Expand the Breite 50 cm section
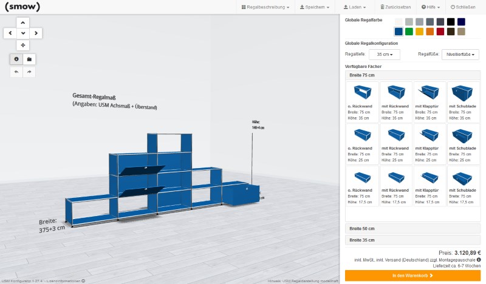Image resolution: width=486 pixels, height=284 pixels. coord(412,229)
